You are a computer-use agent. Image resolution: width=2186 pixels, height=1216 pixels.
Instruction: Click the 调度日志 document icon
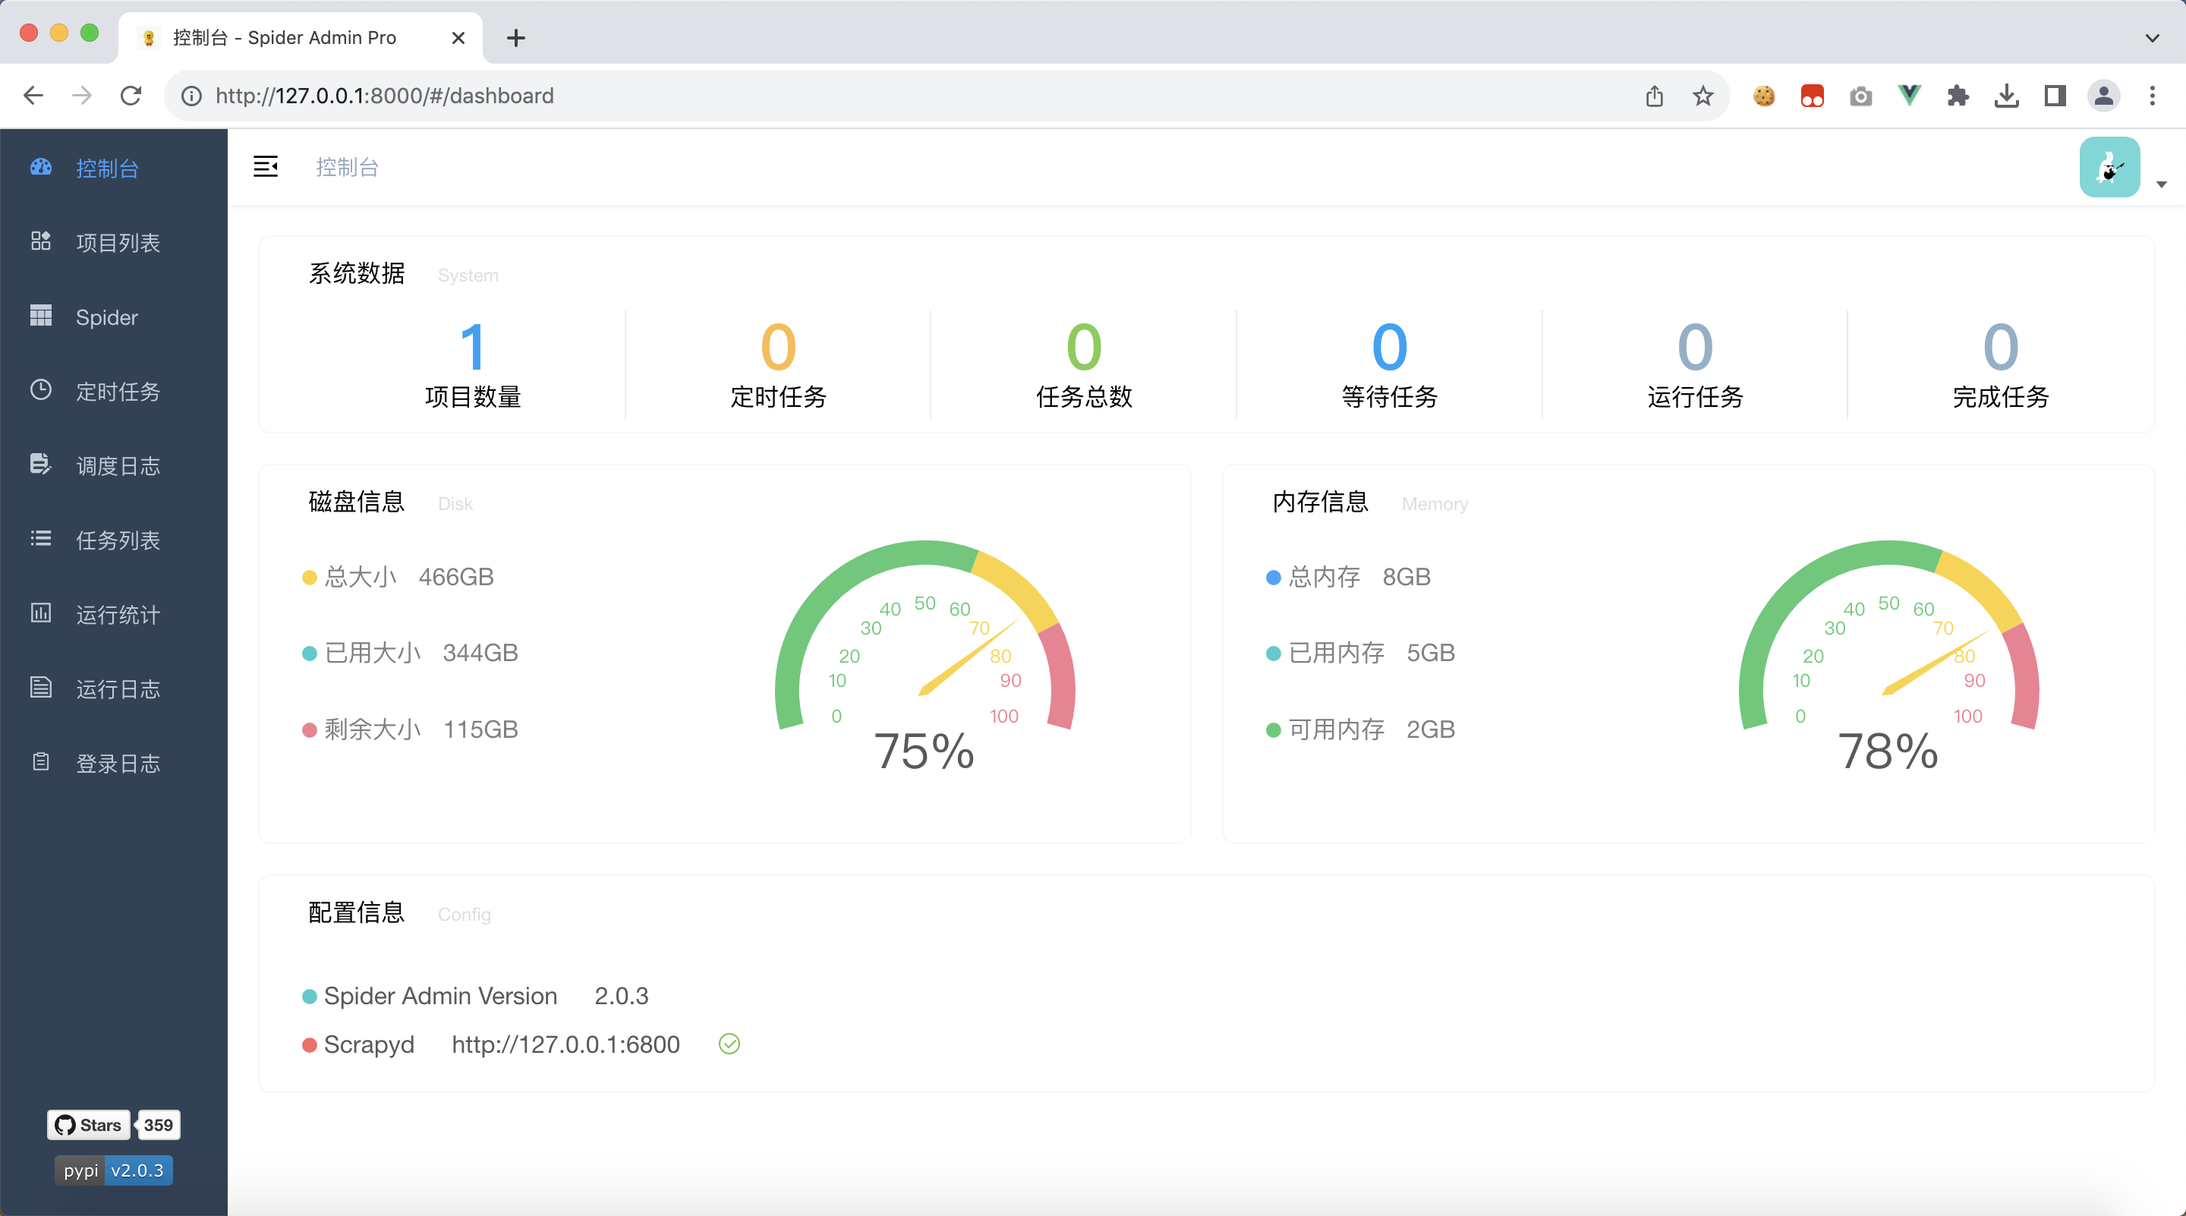click(x=41, y=465)
